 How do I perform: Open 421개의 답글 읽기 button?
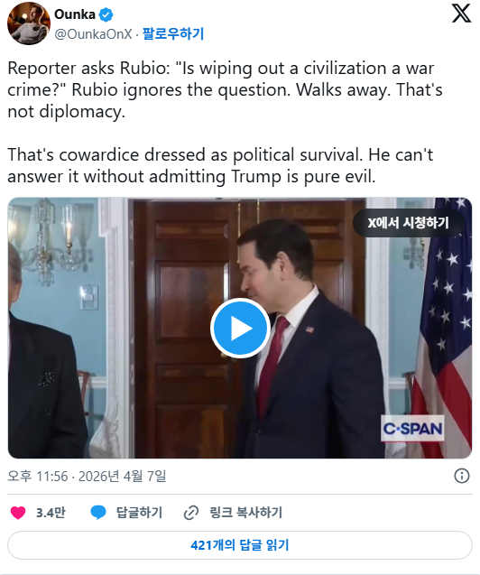(240, 545)
